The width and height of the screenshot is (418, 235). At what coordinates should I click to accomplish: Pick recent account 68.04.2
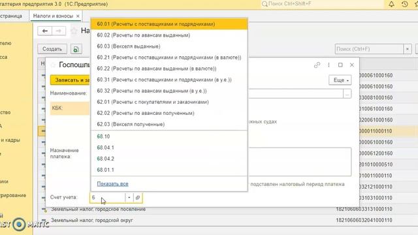[169, 159]
